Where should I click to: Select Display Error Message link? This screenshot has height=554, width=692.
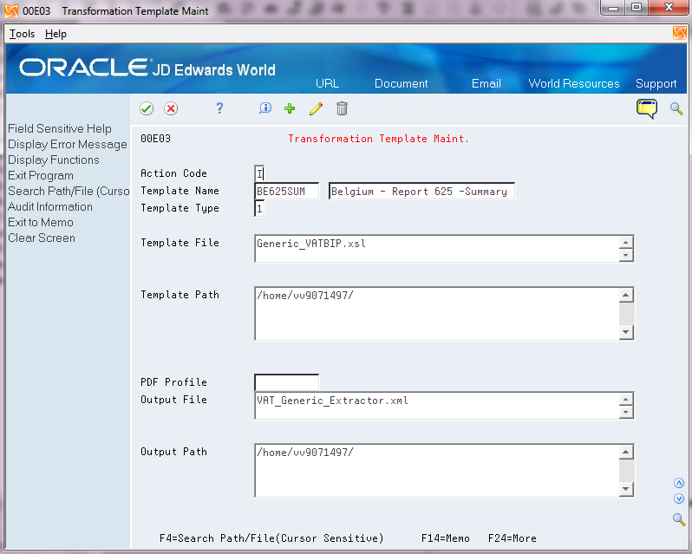point(68,144)
